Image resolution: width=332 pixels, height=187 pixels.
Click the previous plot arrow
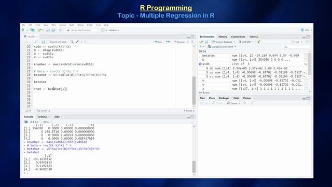[201, 103]
